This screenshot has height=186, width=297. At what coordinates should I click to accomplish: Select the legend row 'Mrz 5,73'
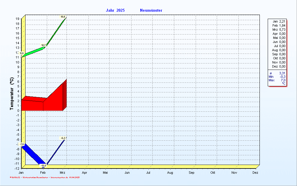pos(279,30)
